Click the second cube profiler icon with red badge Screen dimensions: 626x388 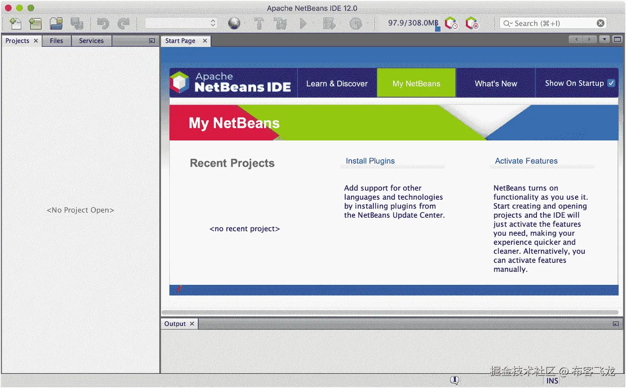[x=472, y=23]
